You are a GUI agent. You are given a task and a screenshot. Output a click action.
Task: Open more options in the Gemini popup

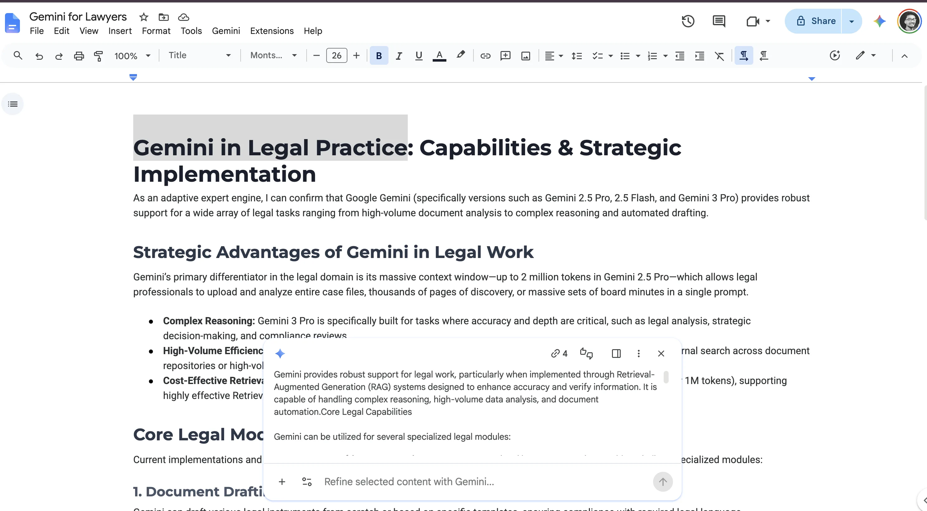(x=638, y=354)
